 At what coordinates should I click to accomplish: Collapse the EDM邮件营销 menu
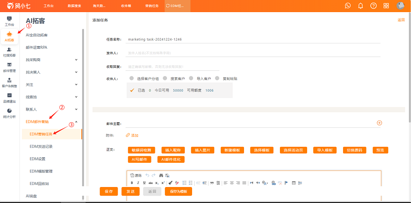76,122
